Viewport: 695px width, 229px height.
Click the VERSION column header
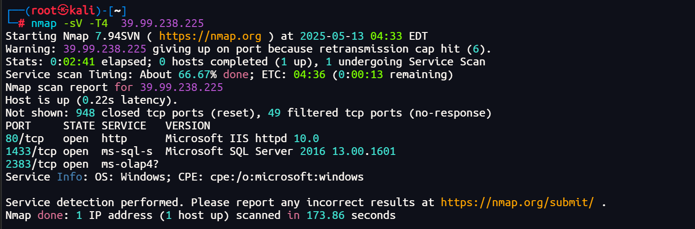click(187, 126)
